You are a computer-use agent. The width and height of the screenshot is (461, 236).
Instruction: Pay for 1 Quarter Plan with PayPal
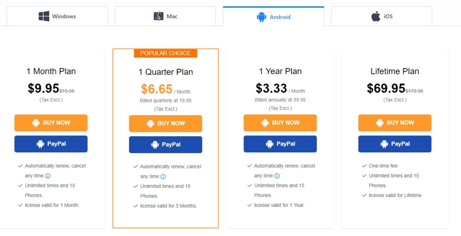(x=166, y=145)
